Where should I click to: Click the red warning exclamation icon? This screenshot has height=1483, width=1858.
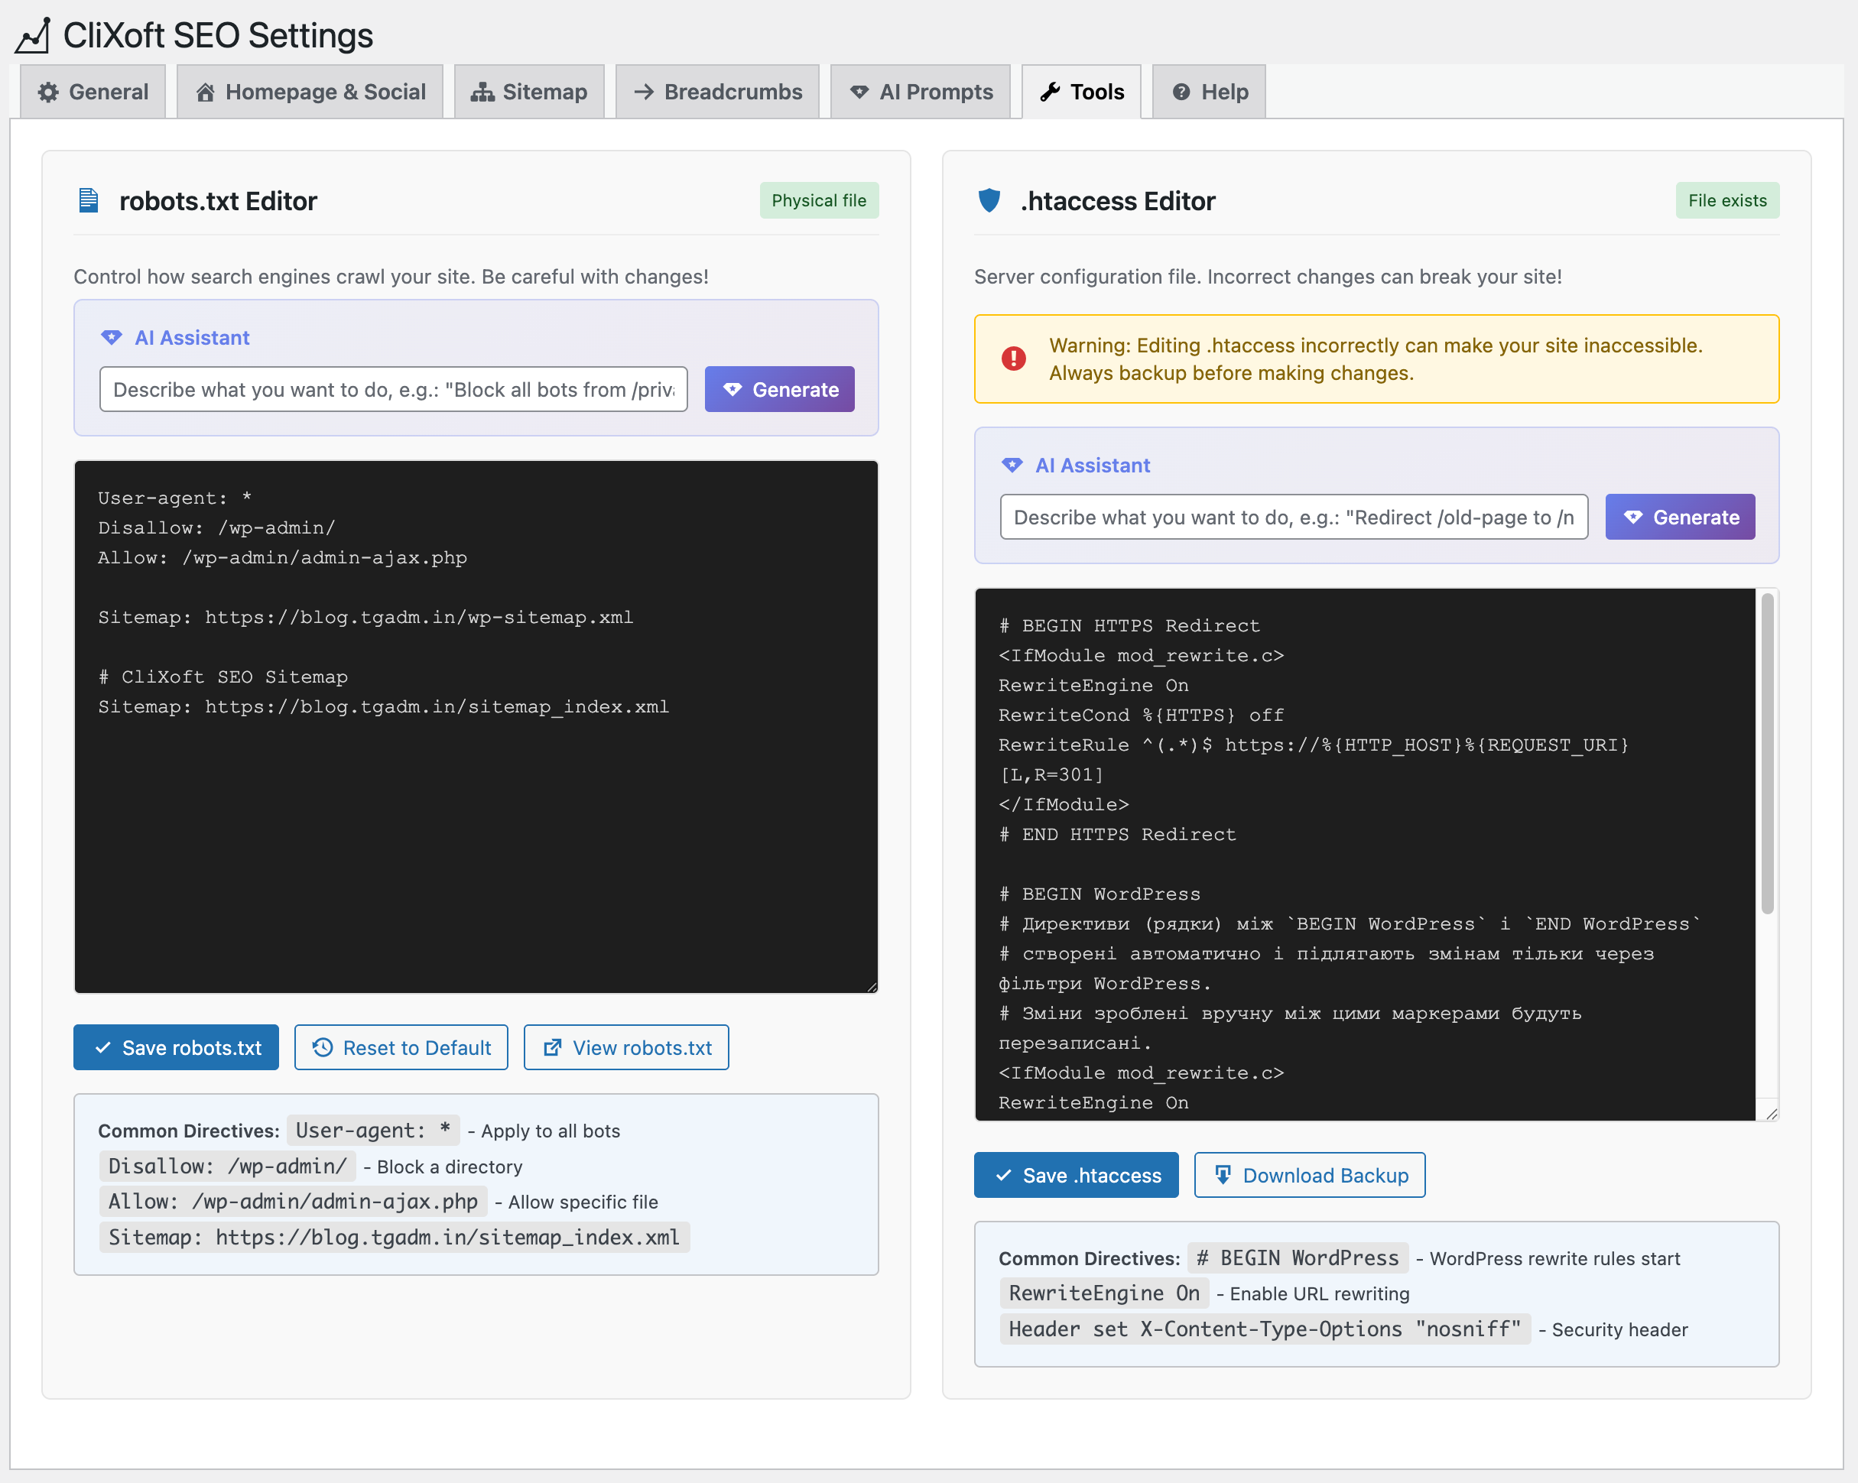tap(1013, 359)
